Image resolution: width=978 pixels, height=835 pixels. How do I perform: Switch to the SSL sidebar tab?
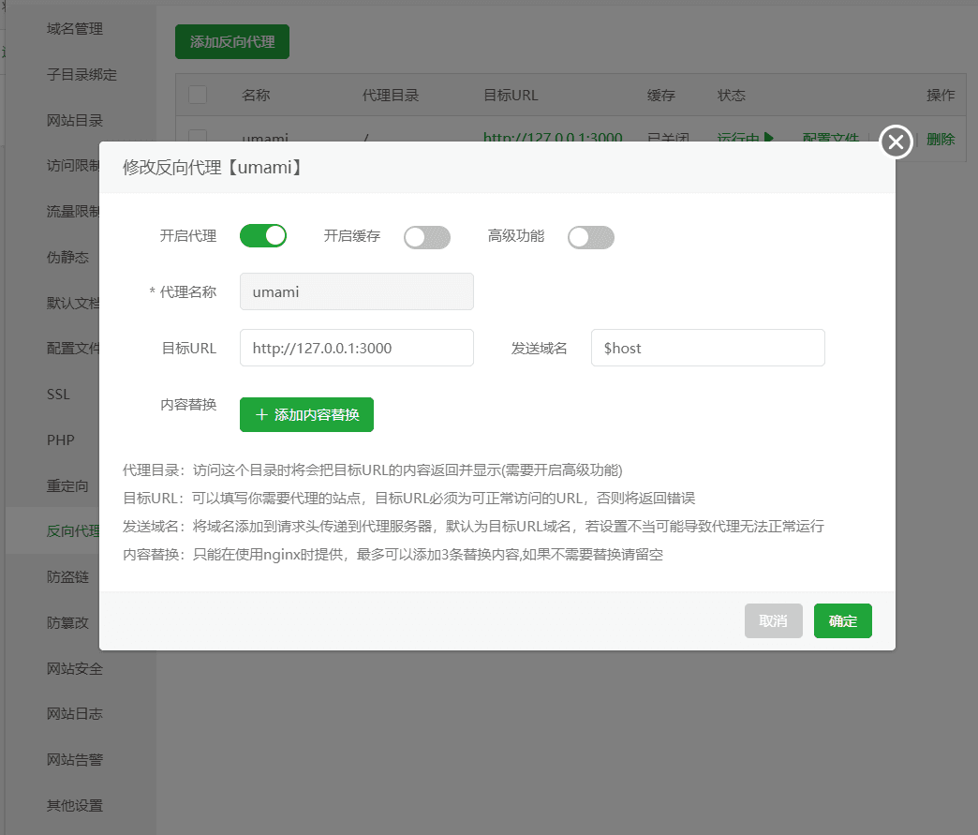click(x=58, y=395)
